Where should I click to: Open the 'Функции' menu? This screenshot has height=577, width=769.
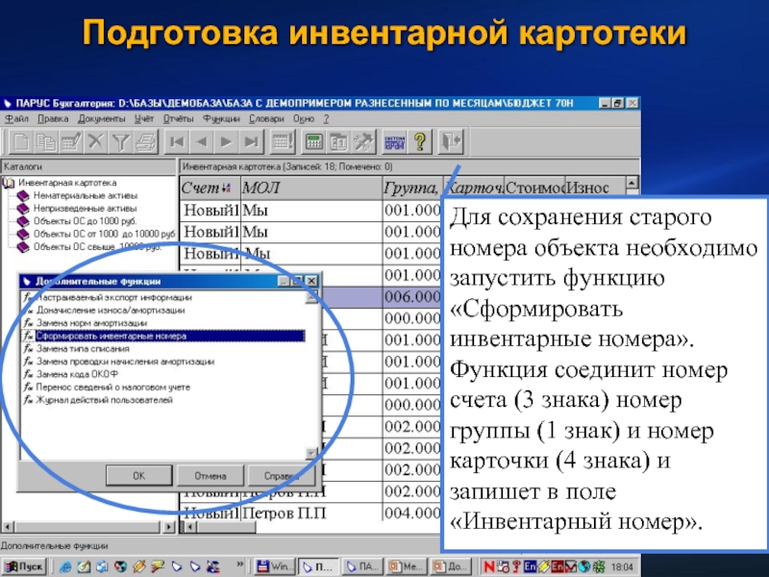pyautogui.click(x=222, y=118)
